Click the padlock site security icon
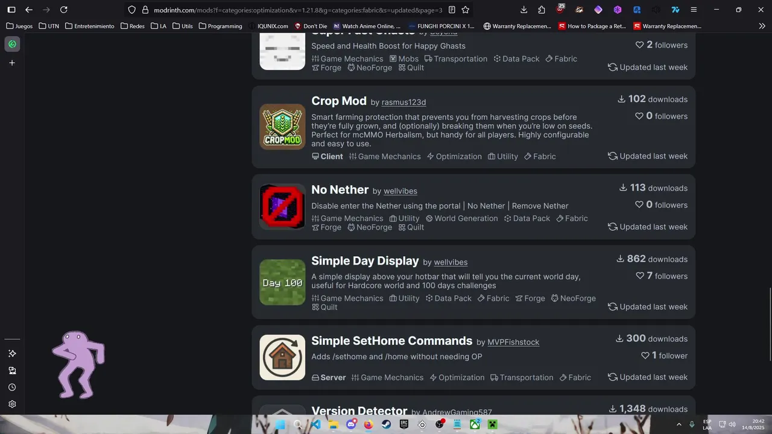Image resolution: width=772 pixels, height=434 pixels. [145, 10]
